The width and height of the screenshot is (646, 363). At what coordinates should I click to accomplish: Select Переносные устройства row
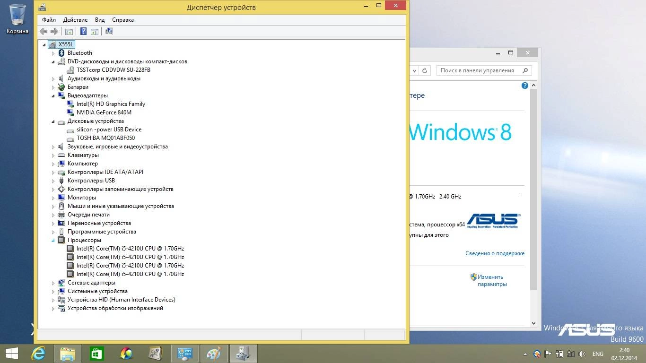99,223
